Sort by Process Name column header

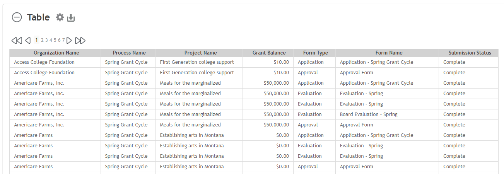coord(129,53)
